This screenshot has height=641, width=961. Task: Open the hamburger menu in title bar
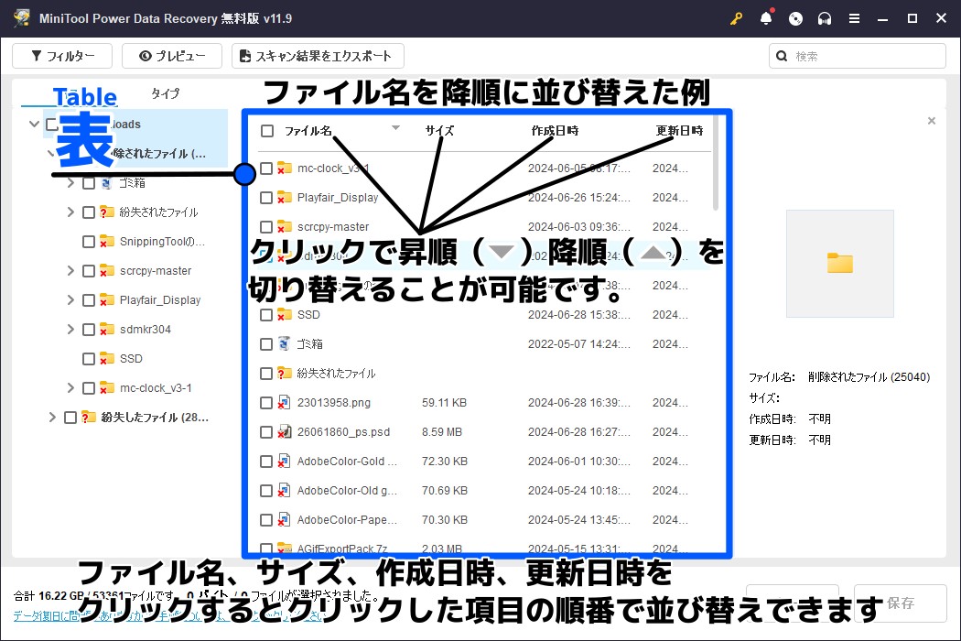pyautogui.click(x=856, y=17)
